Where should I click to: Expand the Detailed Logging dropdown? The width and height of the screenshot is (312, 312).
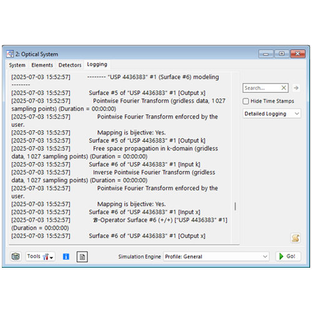(x=271, y=114)
